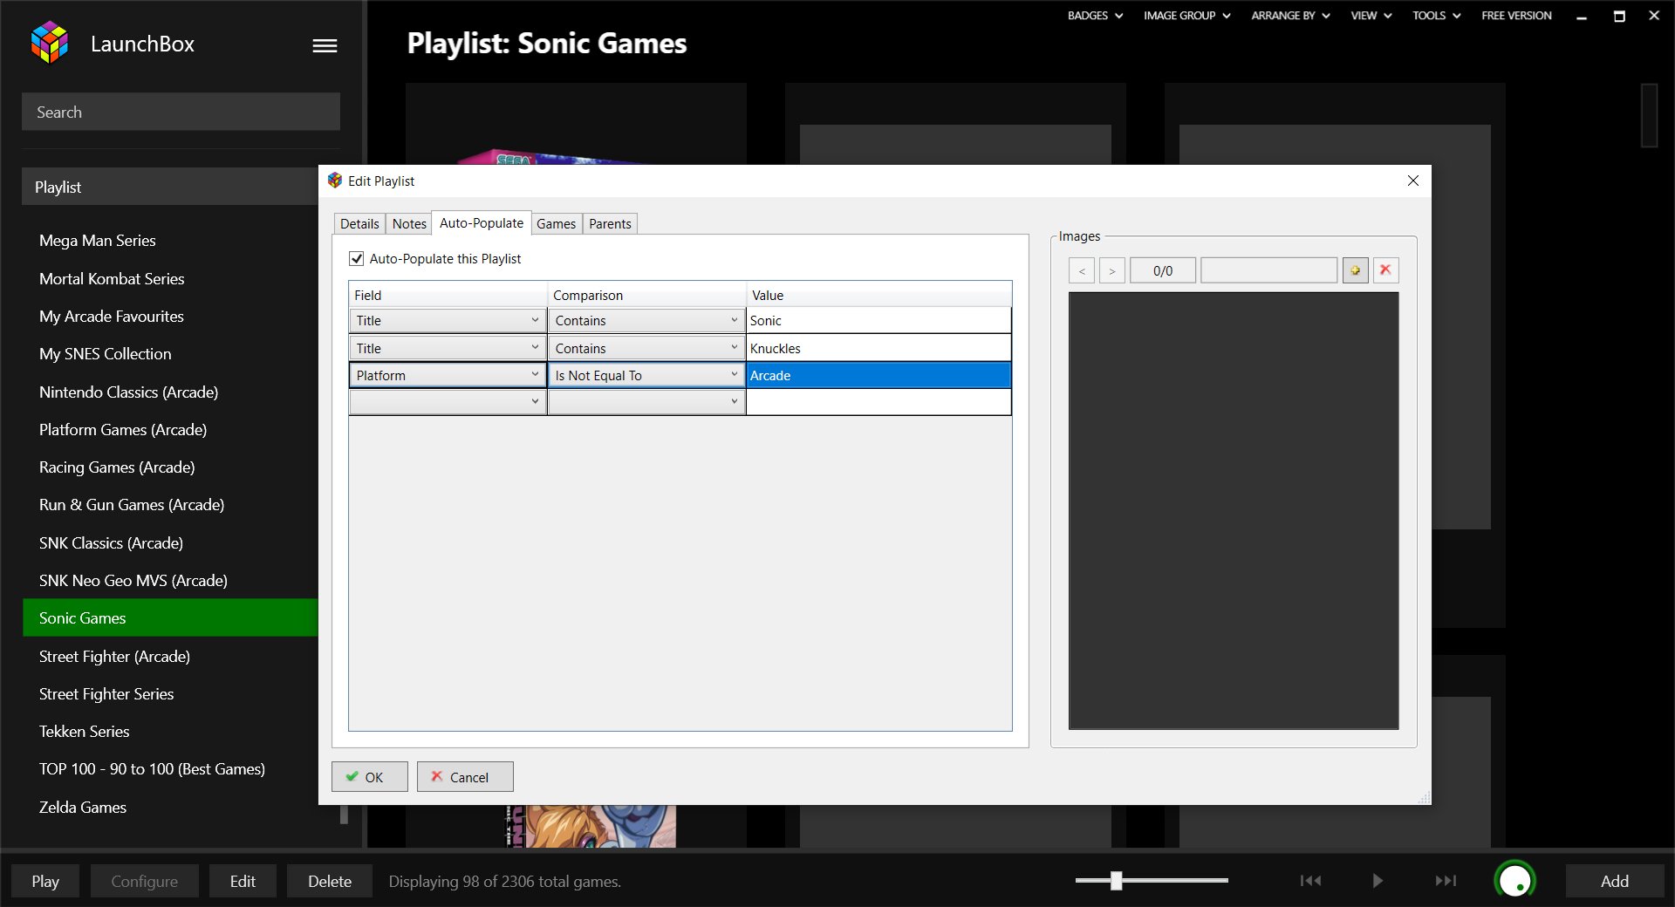Go to next image with > button
1675x907 pixels.
(1111, 270)
